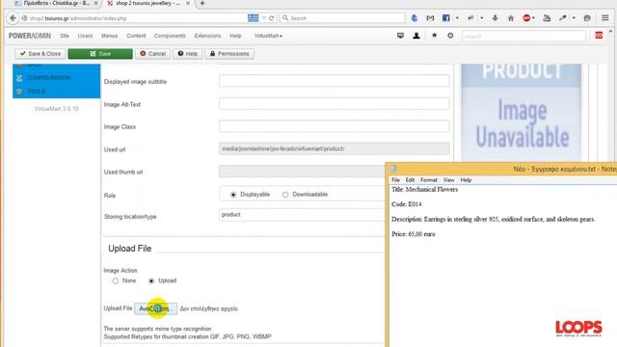Click the clock icon in the admin bar
The width and height of the screenshot is (617, 347).
tap(450, 36)
